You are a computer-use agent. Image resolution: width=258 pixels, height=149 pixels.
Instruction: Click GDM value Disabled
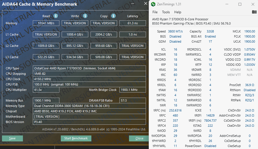(x=175, y=41)
